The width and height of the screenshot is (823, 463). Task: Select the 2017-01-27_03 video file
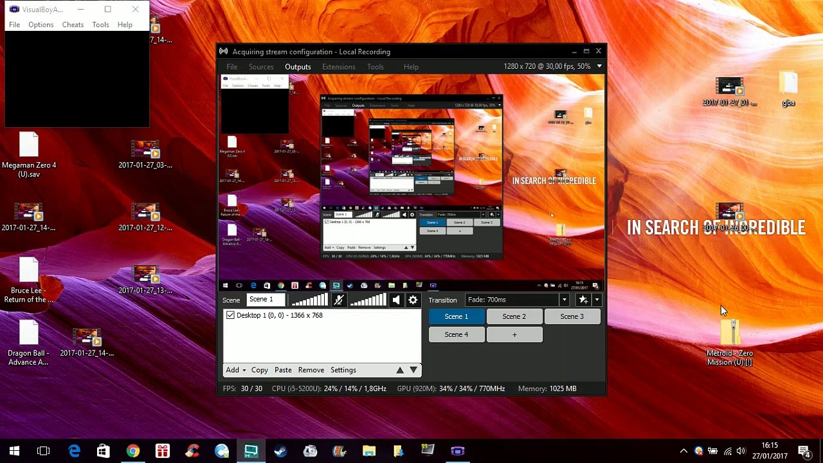[145, 154]
